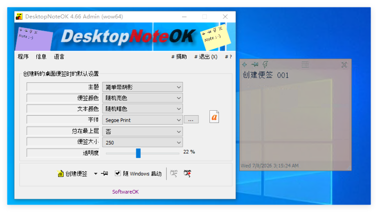Click the lightning bolt icon on the note
Image resolution: width=378 pixels, height=212 pixels.
(x=265, y=64)
